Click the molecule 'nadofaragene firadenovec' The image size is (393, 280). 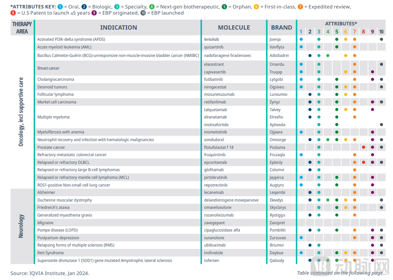tap(227, 56)
